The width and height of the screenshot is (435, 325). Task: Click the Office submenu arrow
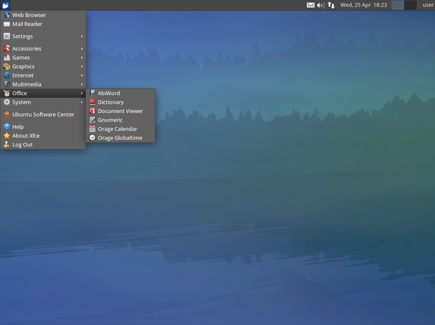coord(82,93)
